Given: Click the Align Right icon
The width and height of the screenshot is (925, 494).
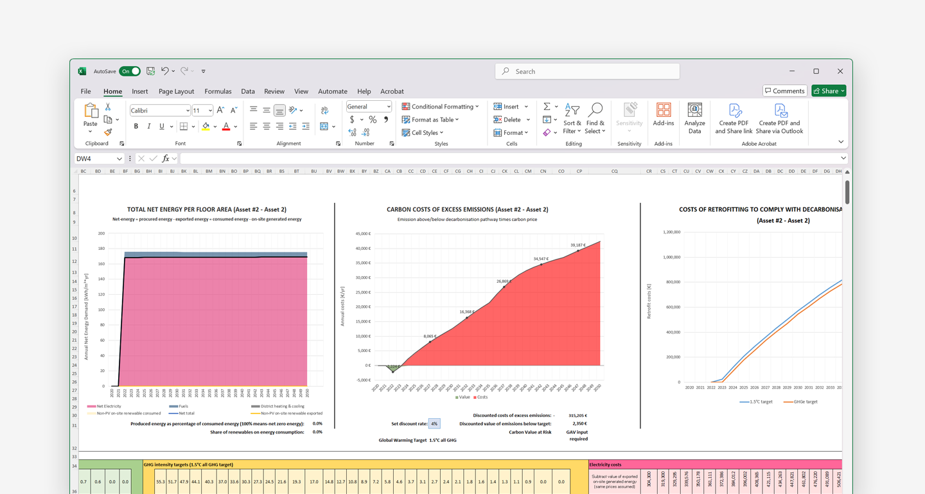Looking at the screenshot, I should pyautogui.click(x=279, y=127).
